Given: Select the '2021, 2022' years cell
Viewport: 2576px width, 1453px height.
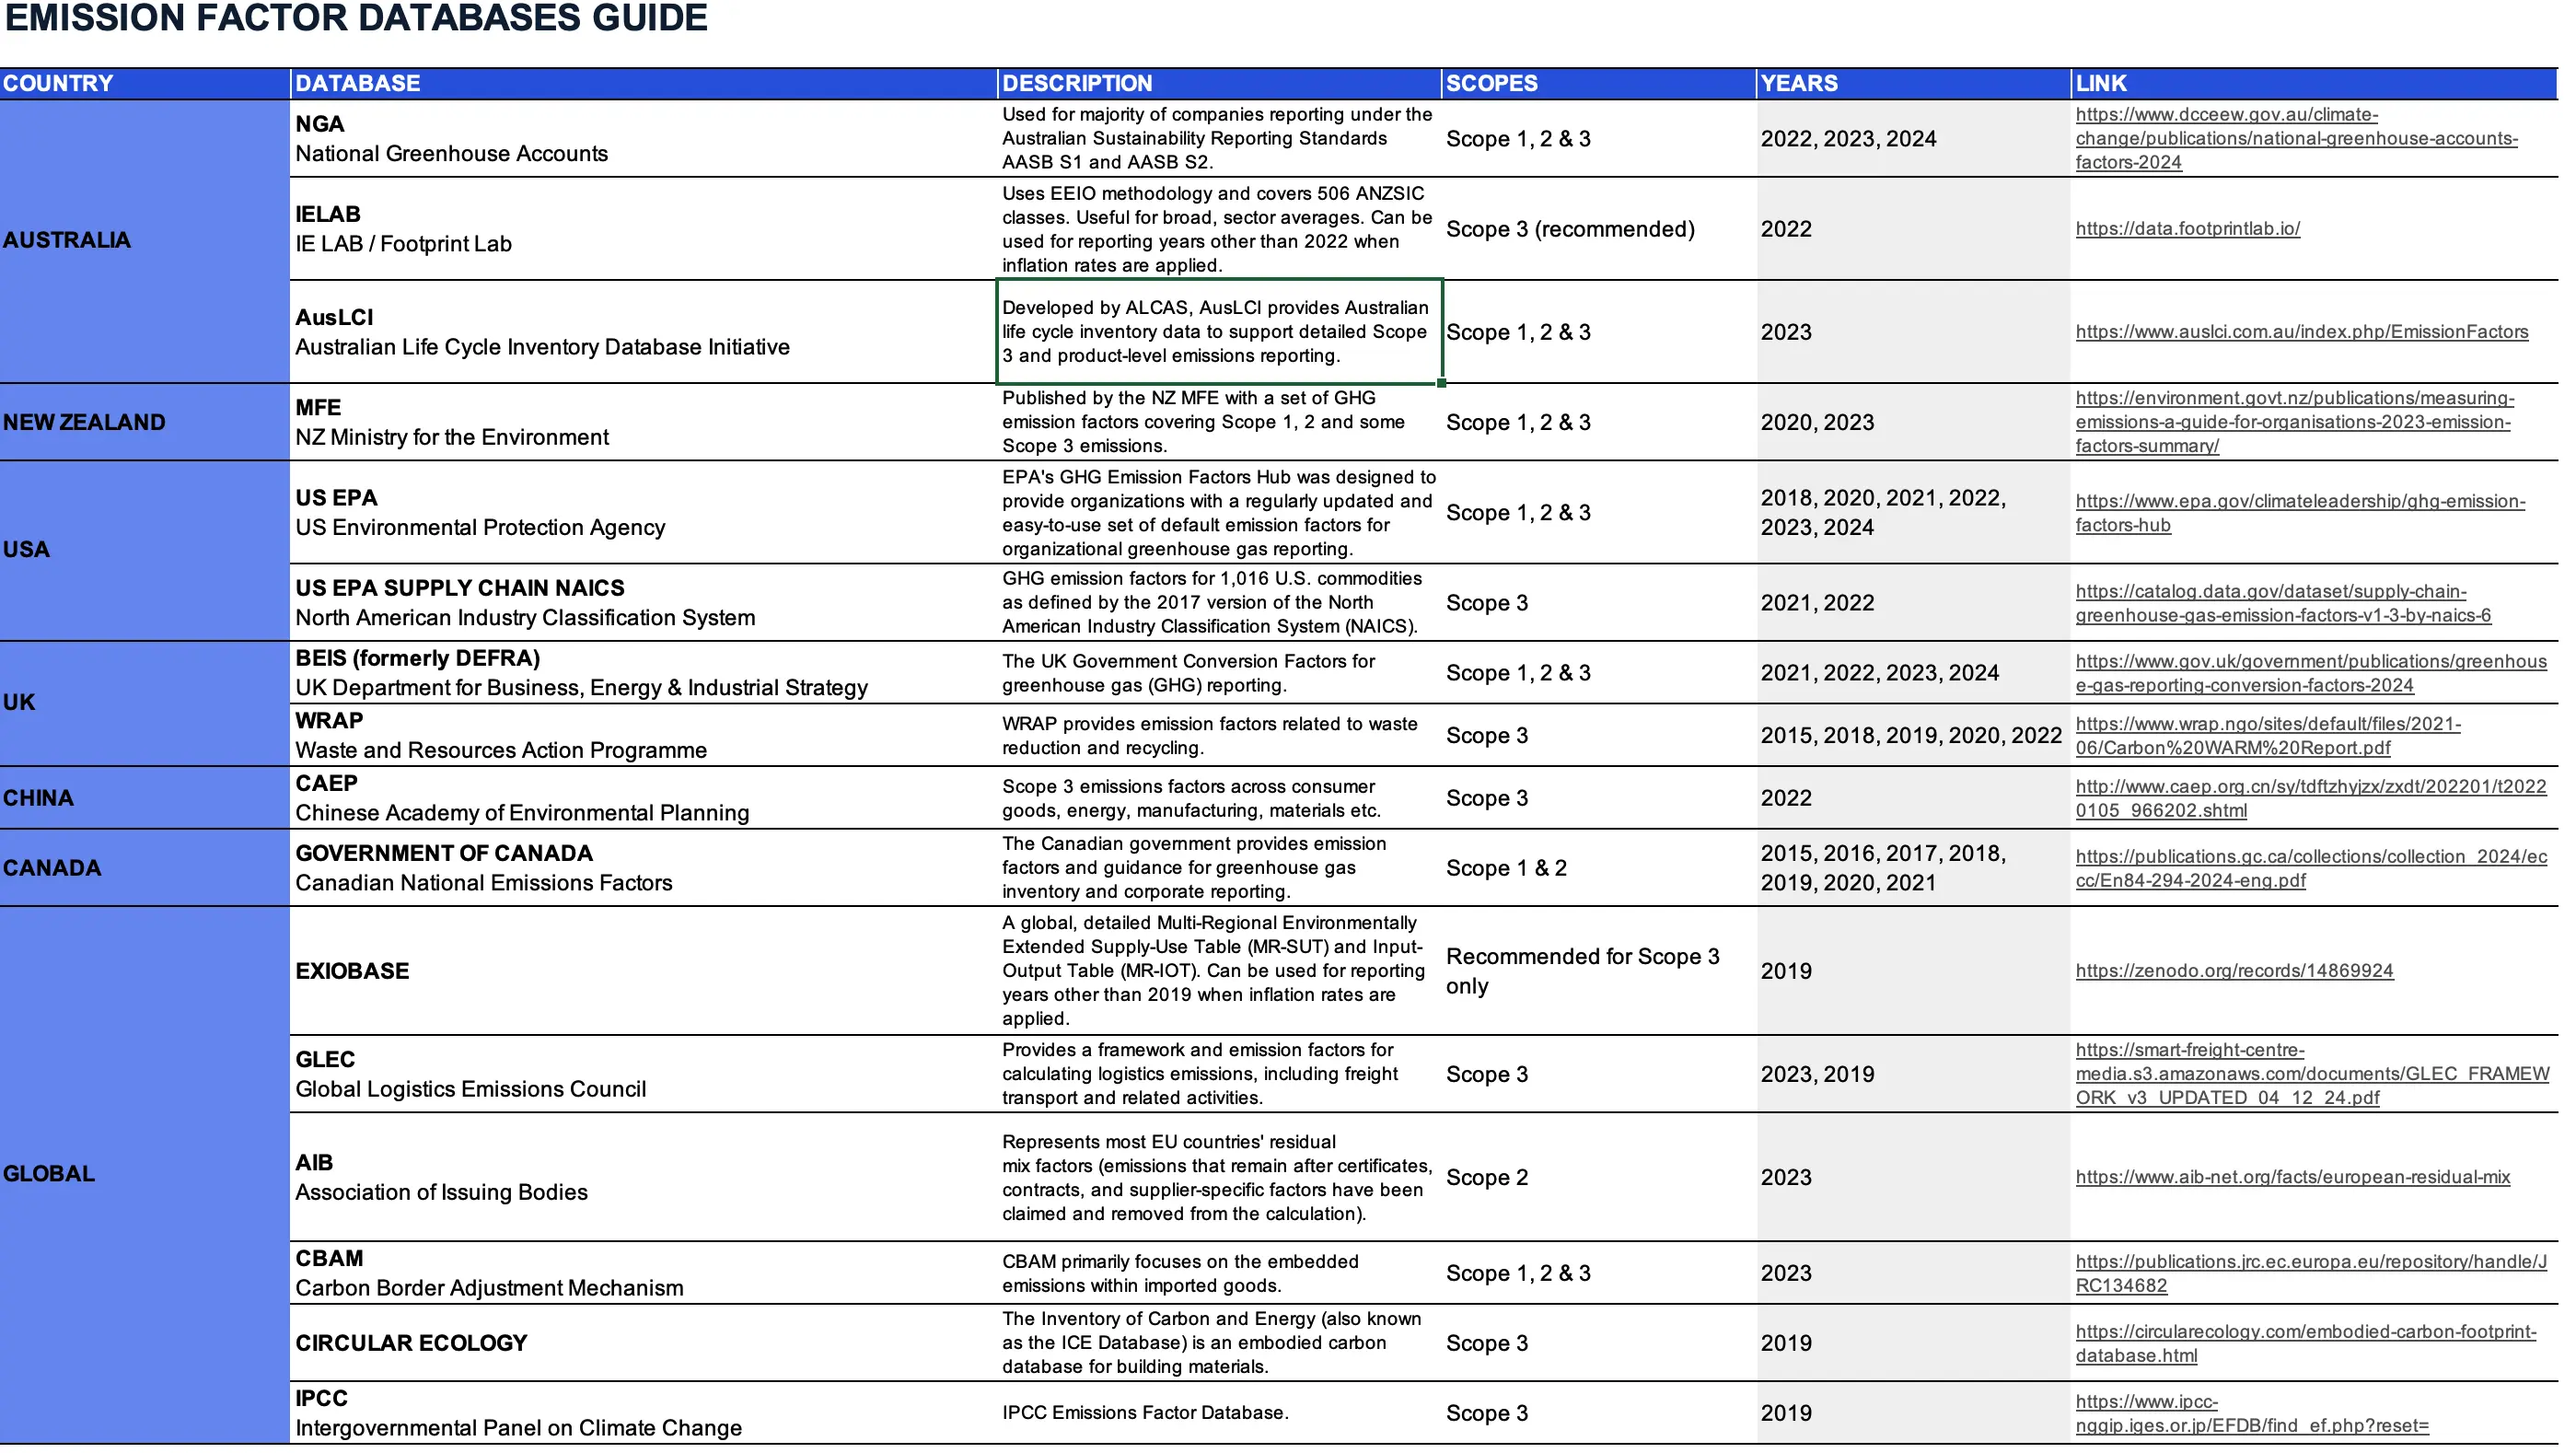Looking at the screenshot, I should click(x=1913, y=603).
